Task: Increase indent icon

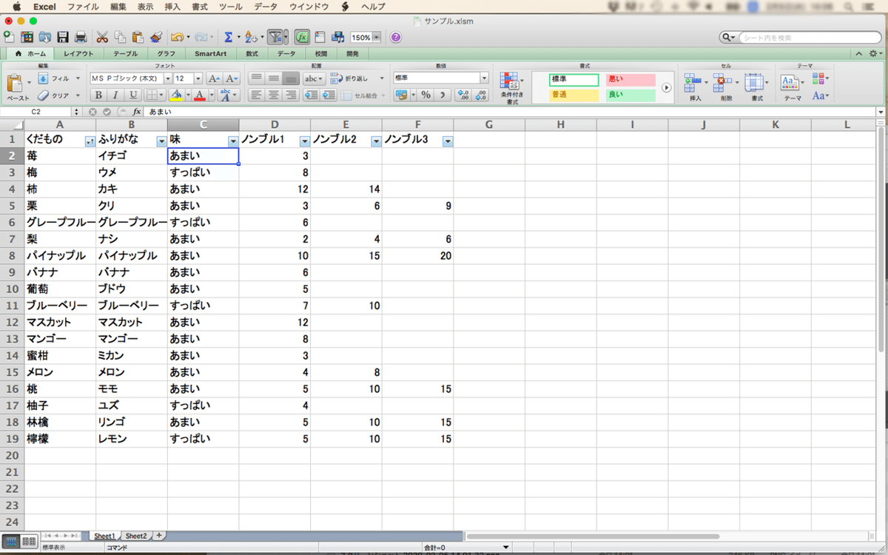Action: 329,95
